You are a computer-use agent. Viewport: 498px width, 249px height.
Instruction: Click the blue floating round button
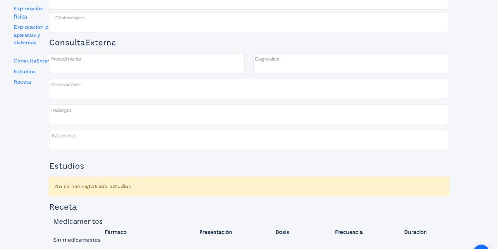[x=482, y=247]
